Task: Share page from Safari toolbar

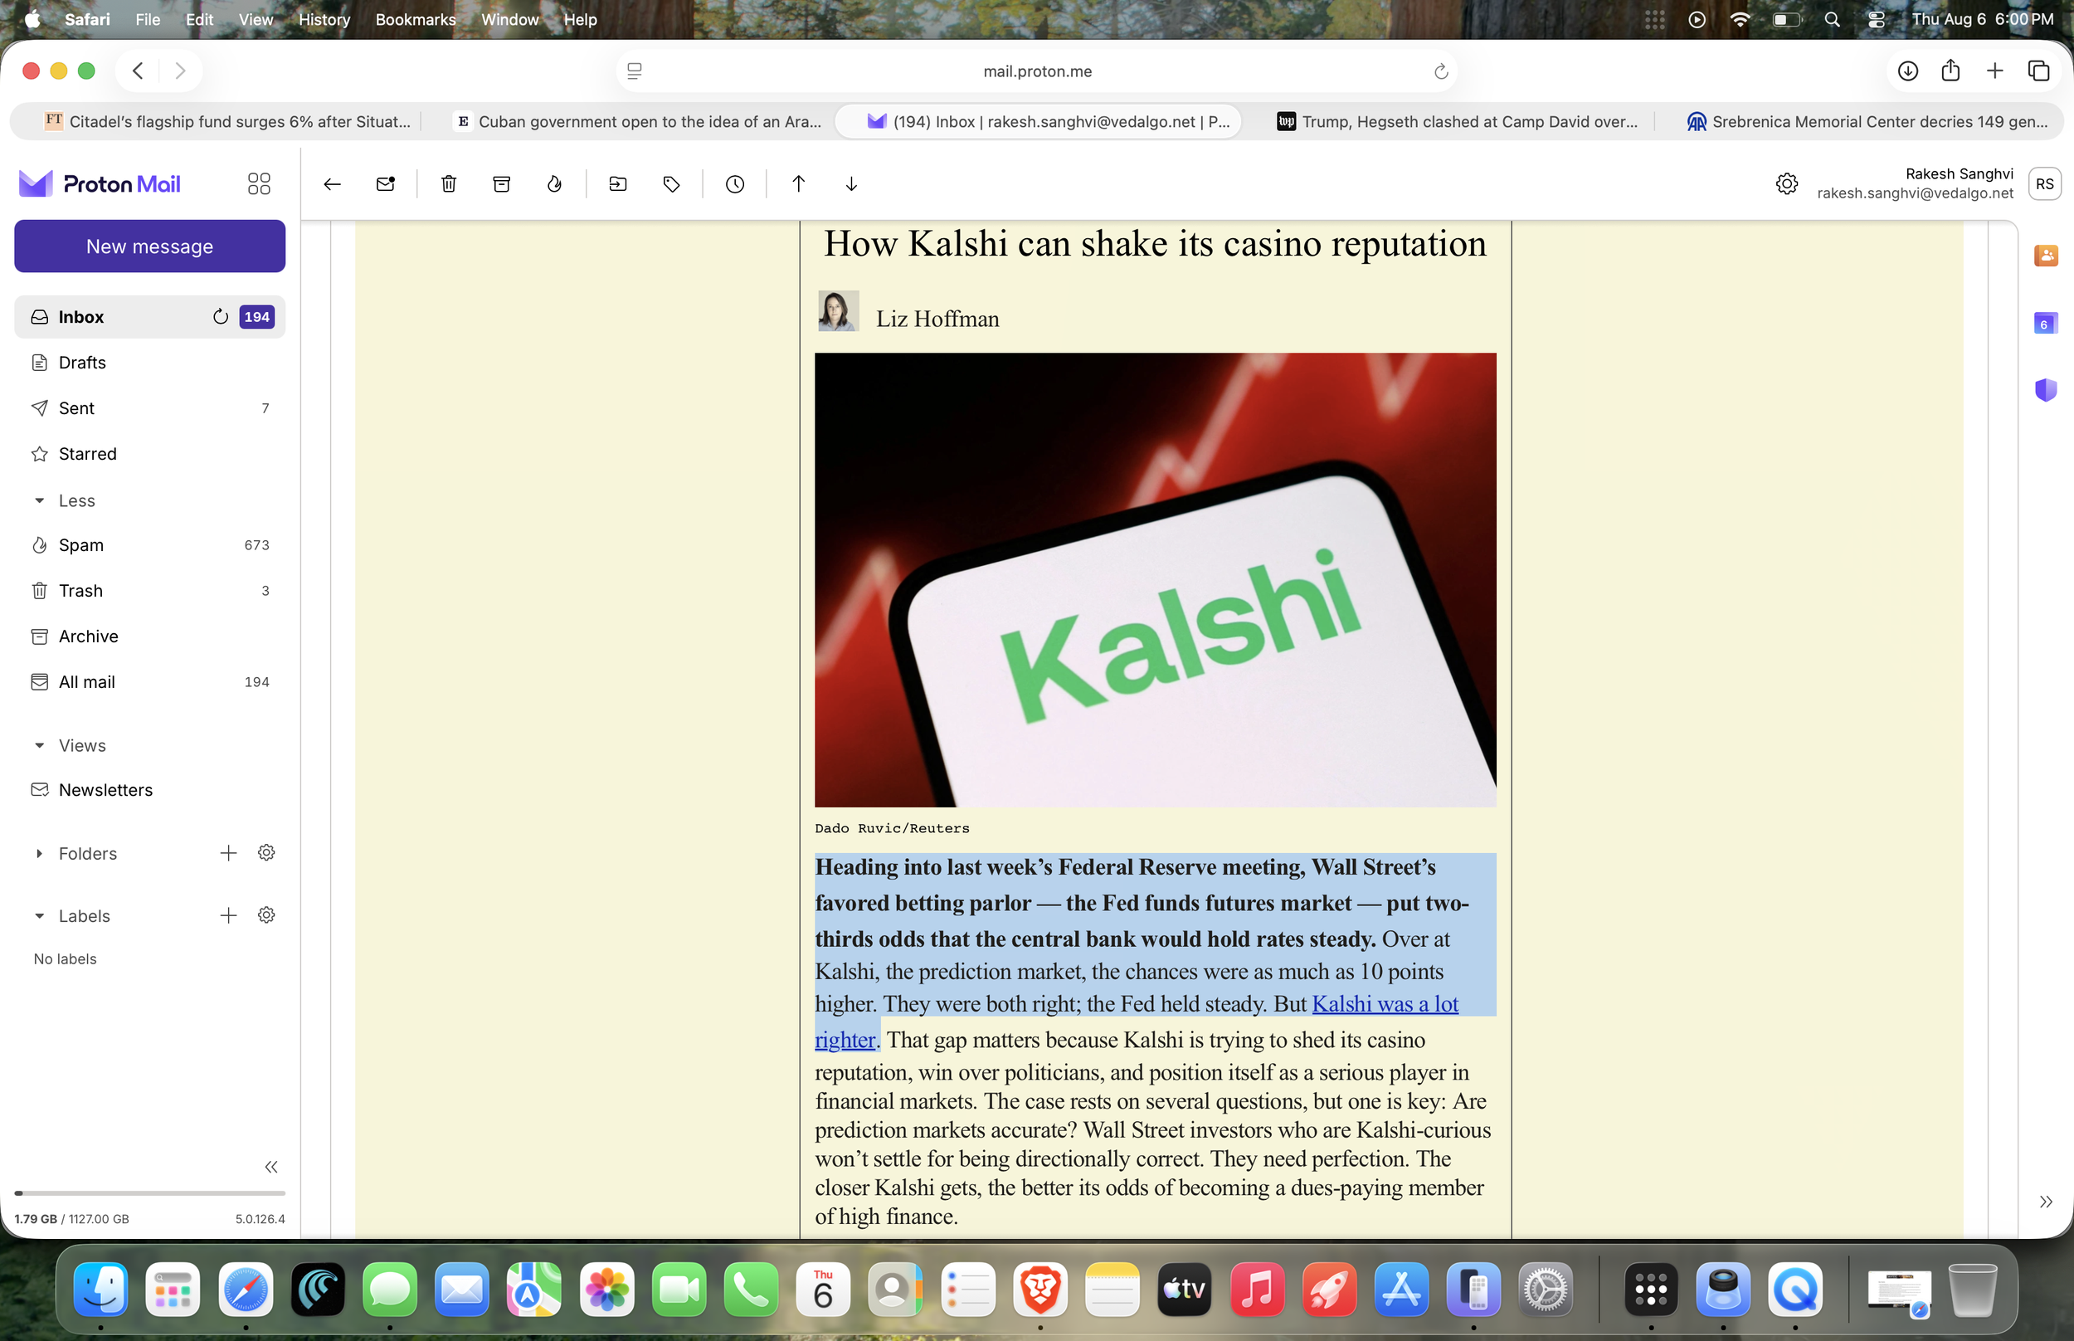Action: [1950, 71]
